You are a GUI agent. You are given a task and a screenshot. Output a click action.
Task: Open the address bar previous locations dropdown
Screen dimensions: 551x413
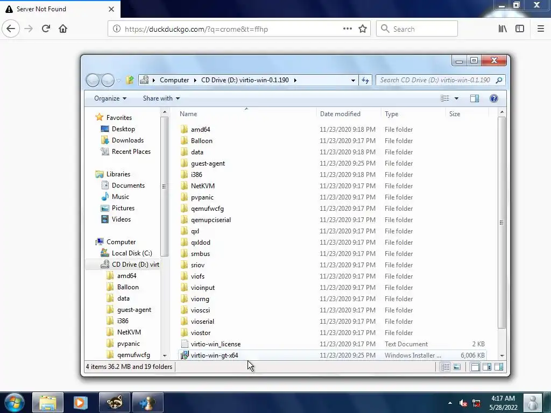[x=353, y=81]
